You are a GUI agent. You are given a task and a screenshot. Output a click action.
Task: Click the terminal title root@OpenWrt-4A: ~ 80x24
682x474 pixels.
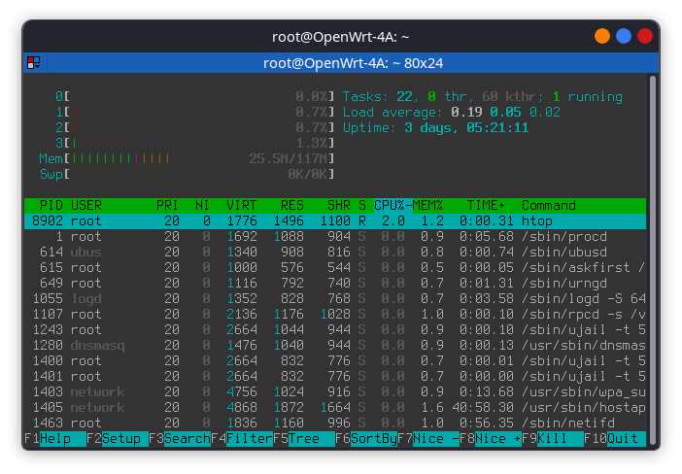tap(354, 63)
